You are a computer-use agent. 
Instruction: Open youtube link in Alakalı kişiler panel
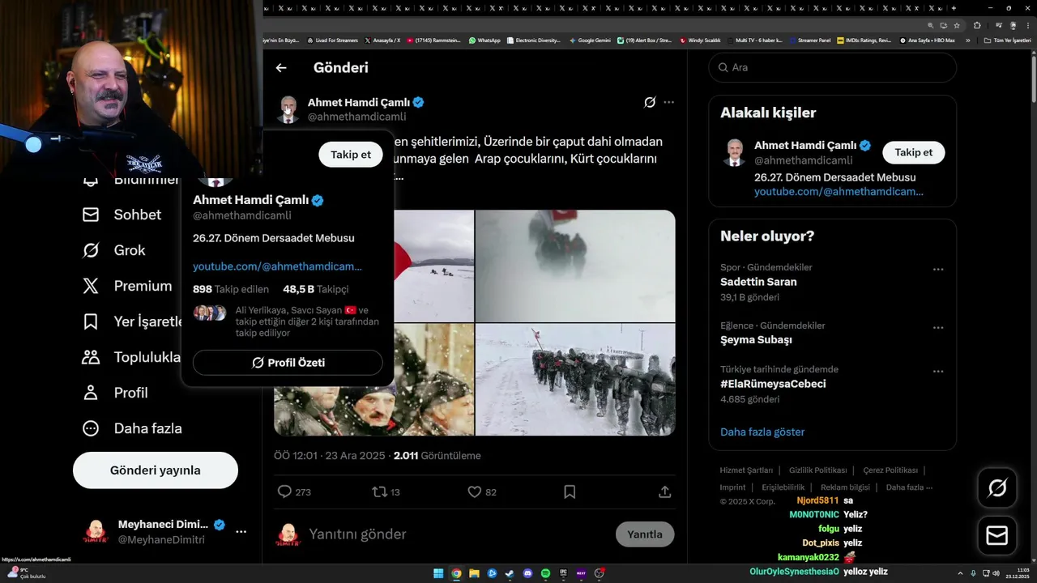click(839, 192)
